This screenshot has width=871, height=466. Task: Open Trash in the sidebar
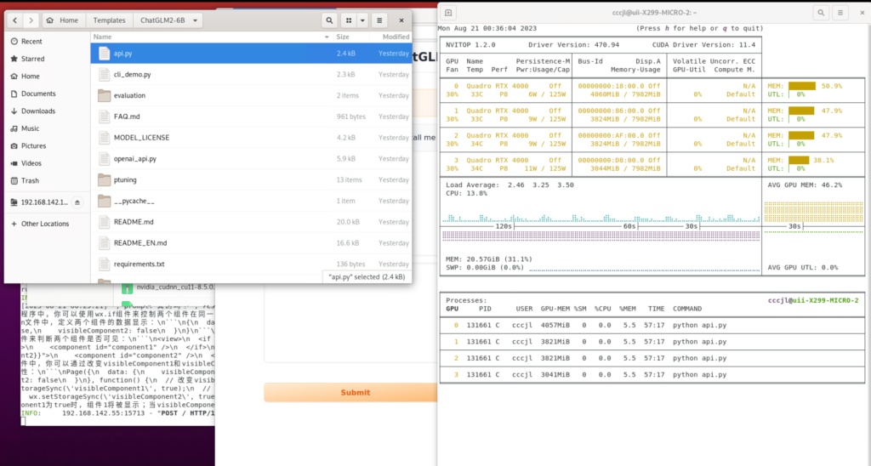tap(48, 180)
